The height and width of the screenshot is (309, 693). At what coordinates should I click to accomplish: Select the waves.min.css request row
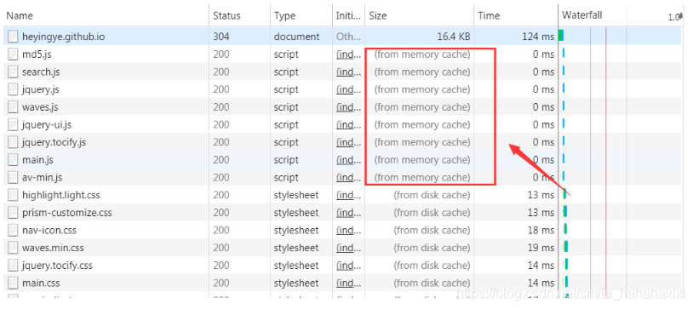coord(341,248)
